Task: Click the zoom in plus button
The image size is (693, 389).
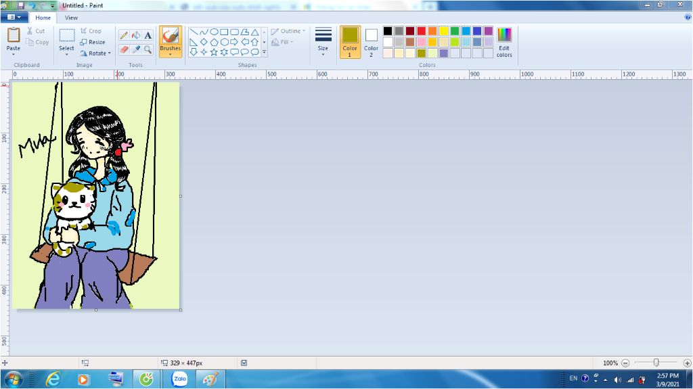Action: (688, 363)
